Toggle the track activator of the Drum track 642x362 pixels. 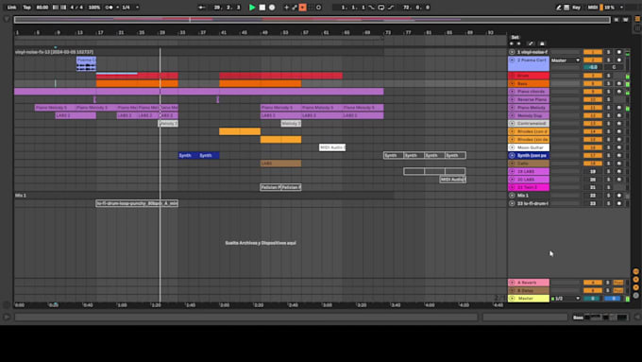pyautogui.click(x=593, y=76)
